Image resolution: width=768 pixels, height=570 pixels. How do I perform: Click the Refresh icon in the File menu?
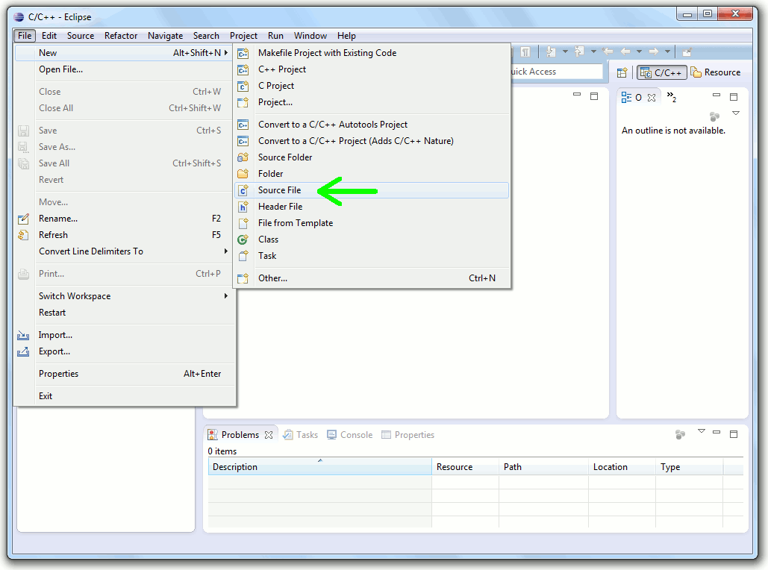point(23,235)
